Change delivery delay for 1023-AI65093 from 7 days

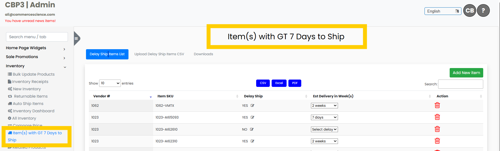[x=324, y=118]
